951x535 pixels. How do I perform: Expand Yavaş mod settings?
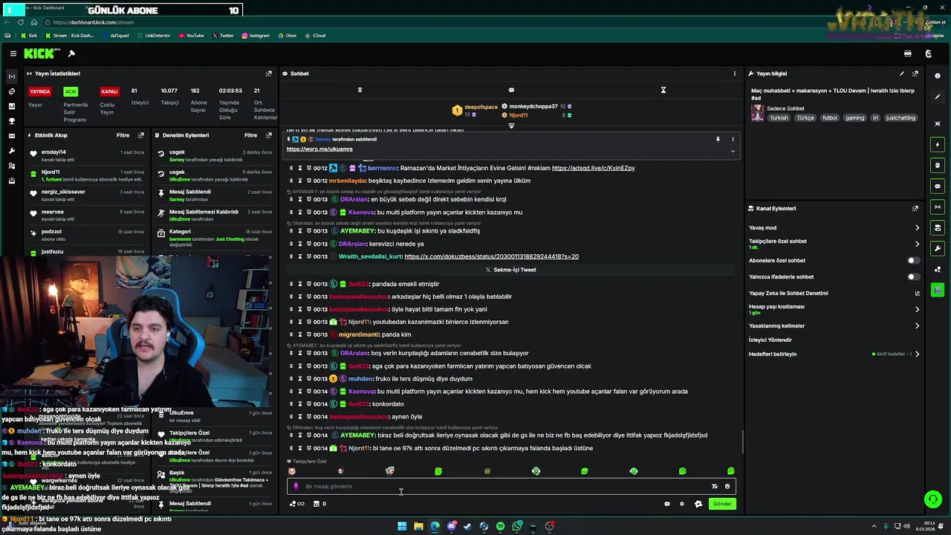click(917, 228)
